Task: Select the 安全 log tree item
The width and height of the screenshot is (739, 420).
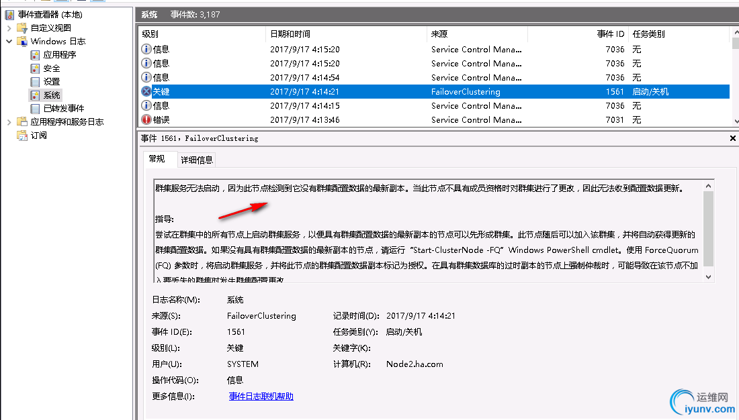Action: (x=52, y=68)
